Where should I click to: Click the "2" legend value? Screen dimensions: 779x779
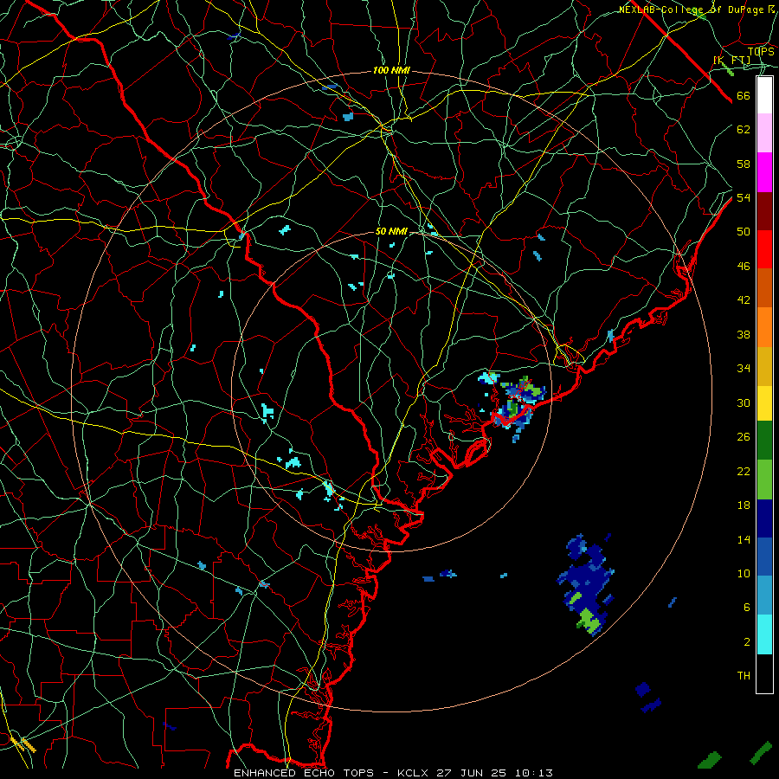click(x=747, y=642)
